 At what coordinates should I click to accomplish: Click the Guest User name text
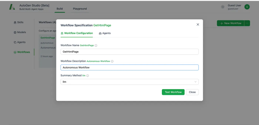[x=234, y=6]
